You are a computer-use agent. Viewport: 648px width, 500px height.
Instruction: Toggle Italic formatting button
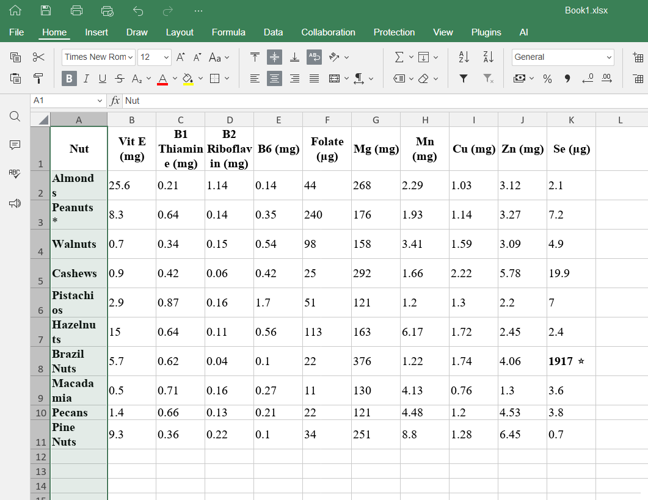(x=86, y=79)
